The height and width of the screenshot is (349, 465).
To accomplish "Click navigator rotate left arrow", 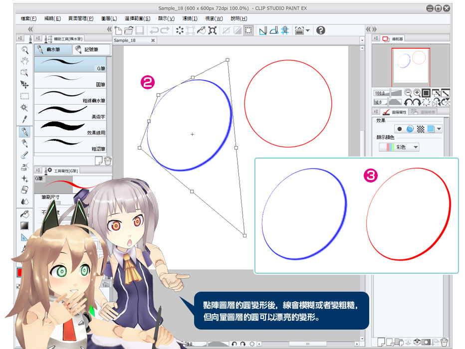I will click(x=408, y=102).
